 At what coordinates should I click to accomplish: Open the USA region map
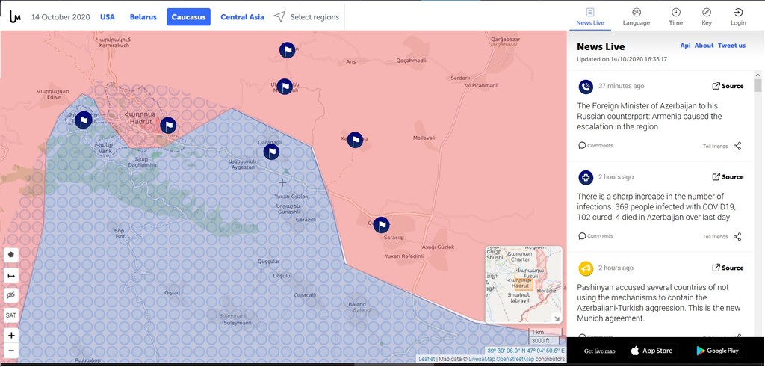coord(108,17)
